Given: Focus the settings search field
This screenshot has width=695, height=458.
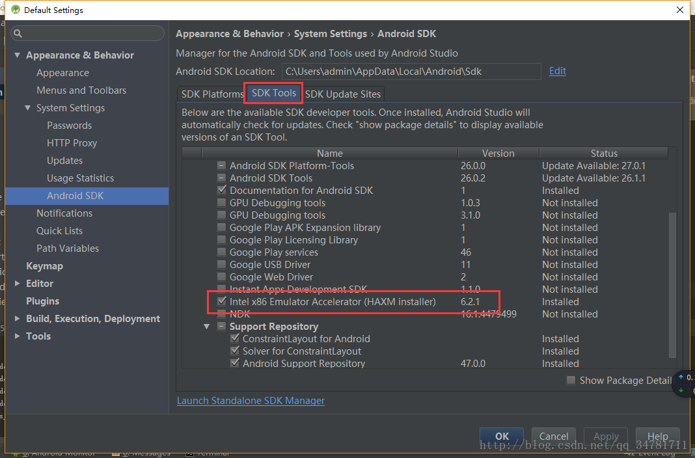Looking at the screenshot, I should [87, 33].
